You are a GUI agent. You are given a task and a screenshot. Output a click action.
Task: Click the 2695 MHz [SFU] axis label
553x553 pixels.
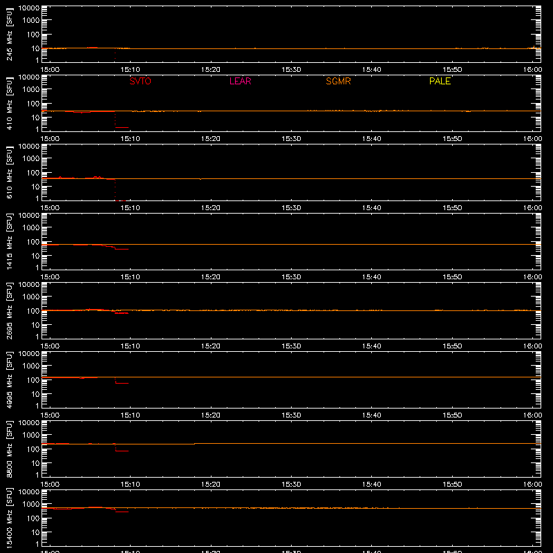point(10,310)
